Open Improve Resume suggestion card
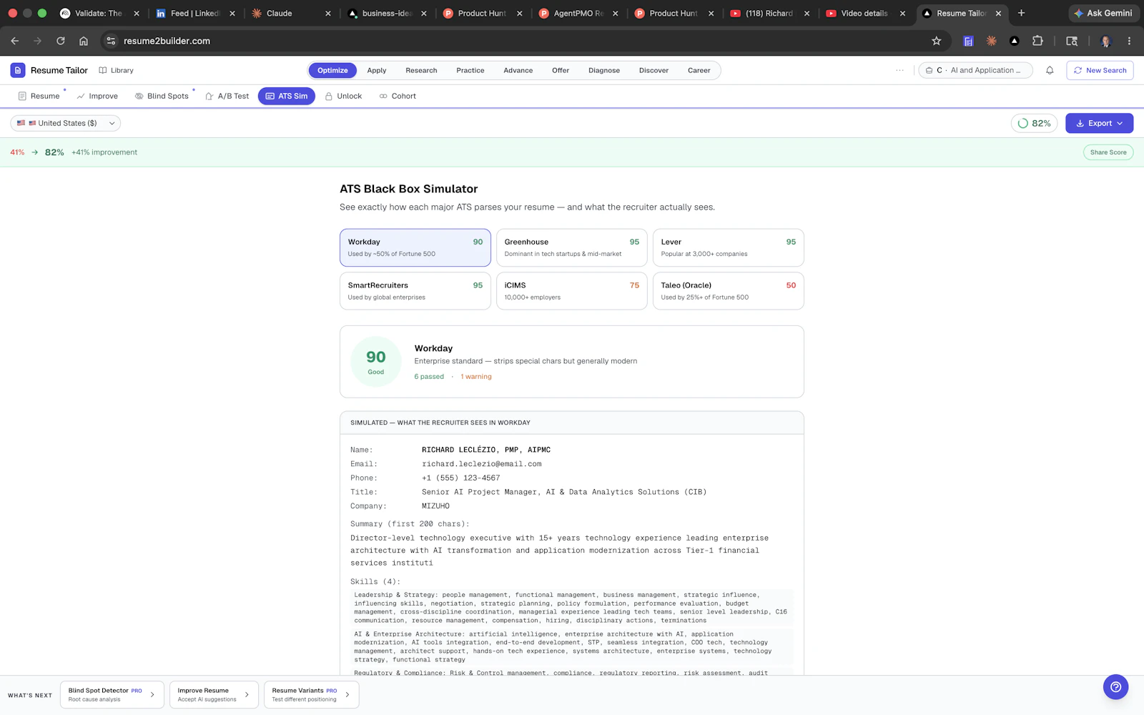 tap(214, 695)
